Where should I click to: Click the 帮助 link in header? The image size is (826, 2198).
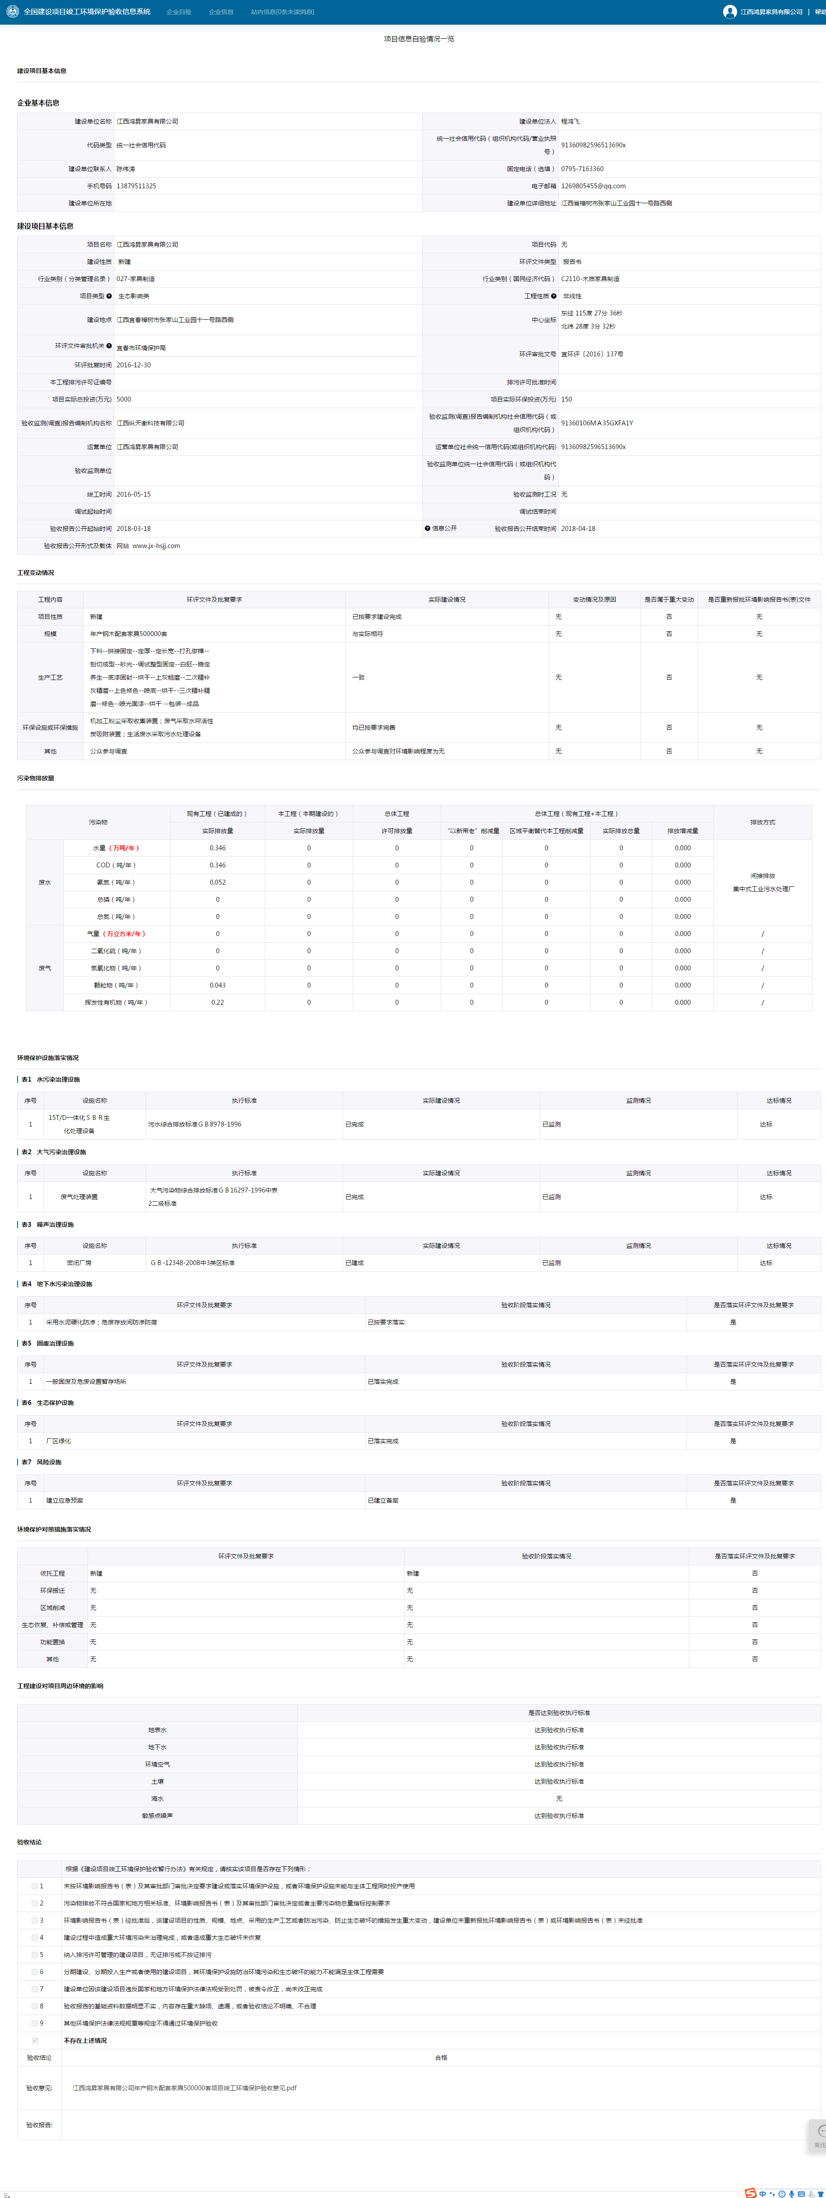tap(820, 12)
